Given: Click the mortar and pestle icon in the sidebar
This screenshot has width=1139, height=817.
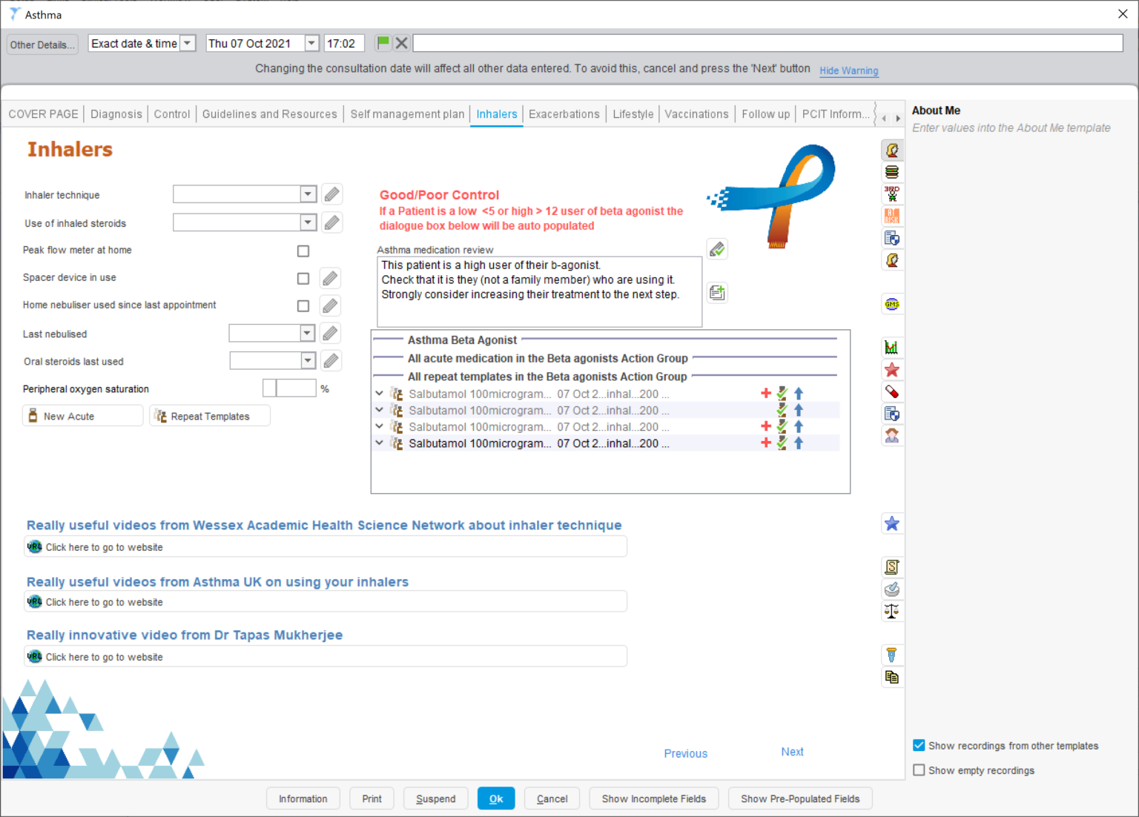Looking at the screenshot, I should pos(892,589).
